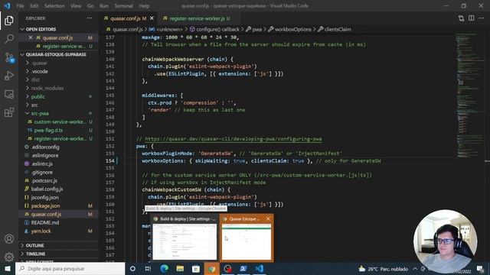Open the Go menu
Viewport: 490px width, 275px height.
pyautogui.click(x=90, y=6)
